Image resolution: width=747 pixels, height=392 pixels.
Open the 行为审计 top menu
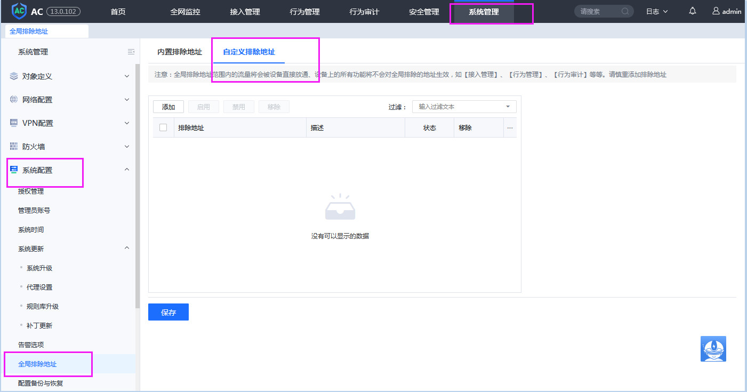pos(364,11)
